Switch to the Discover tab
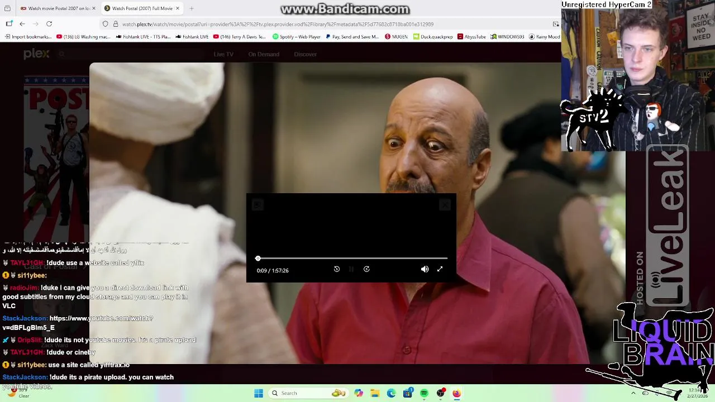Image resolution: width=715 pixels, height=402 pixels. [305, 54]
